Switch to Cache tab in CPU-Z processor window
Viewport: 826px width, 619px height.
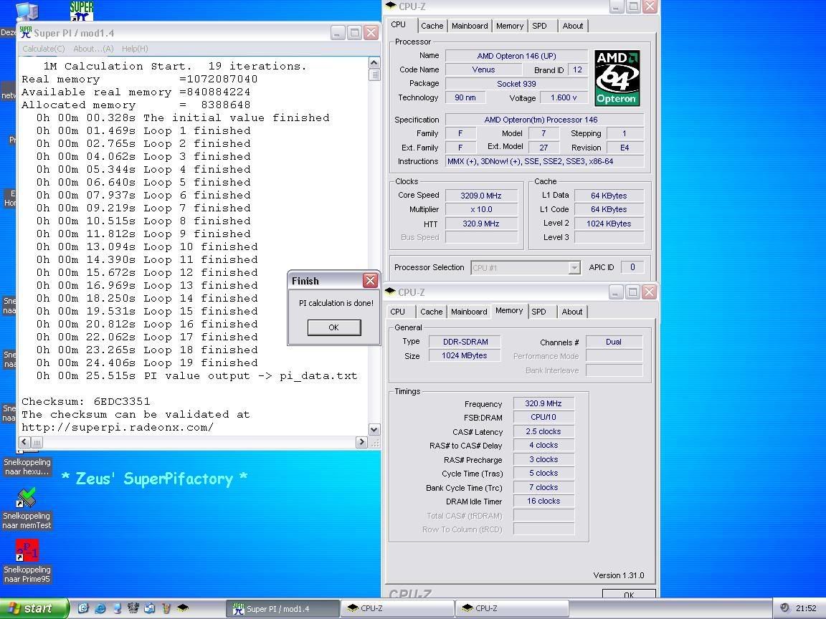[x=432, y=26]
